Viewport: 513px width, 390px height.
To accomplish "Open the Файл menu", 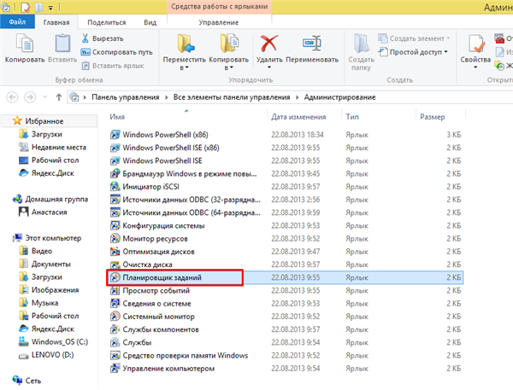I will (17, 22).
